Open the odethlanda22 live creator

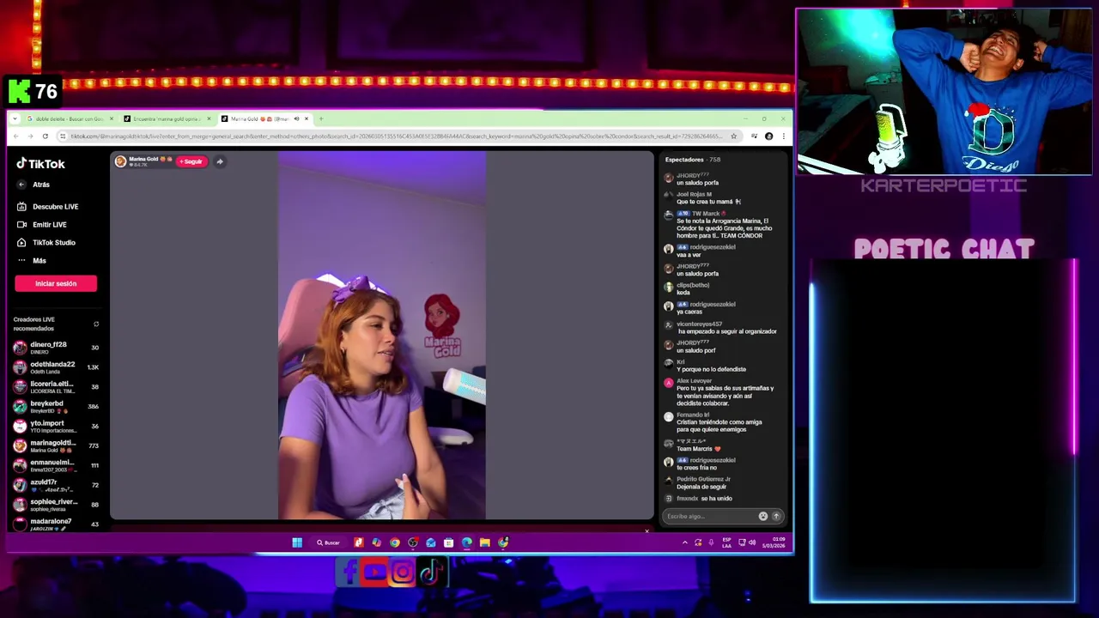[56, 367]
